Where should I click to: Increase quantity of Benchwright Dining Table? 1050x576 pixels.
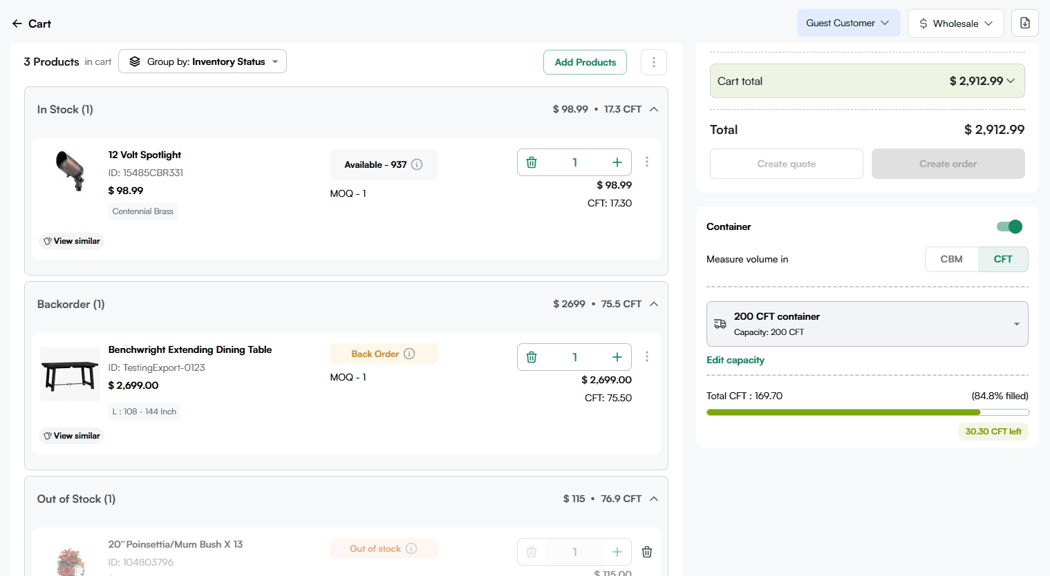point(617,357)
